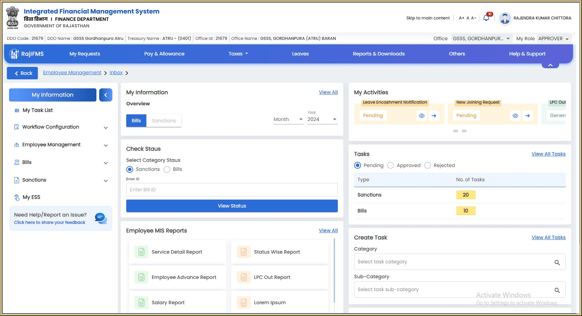Open My Requests menu
The image size is (582, 316).
(x=85, y=54)
